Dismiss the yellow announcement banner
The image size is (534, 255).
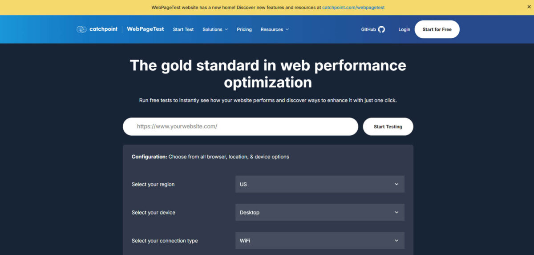(529, 7)
